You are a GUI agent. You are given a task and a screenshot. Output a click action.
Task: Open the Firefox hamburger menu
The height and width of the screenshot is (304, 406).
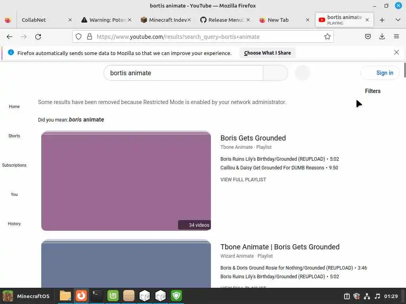[x=396, y=36]
